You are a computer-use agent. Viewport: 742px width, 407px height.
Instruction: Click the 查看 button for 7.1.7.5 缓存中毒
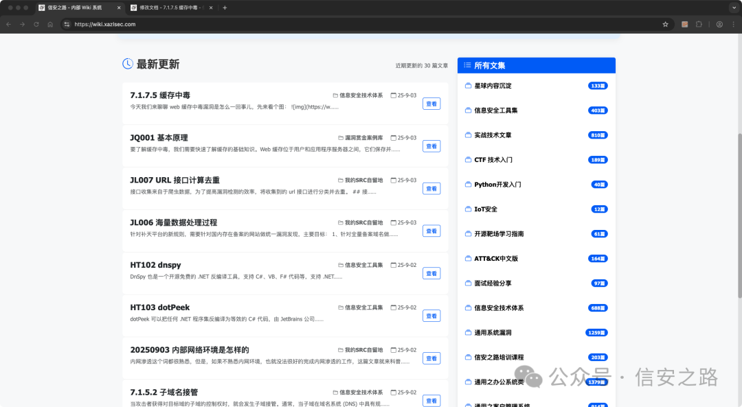point(431,103)
